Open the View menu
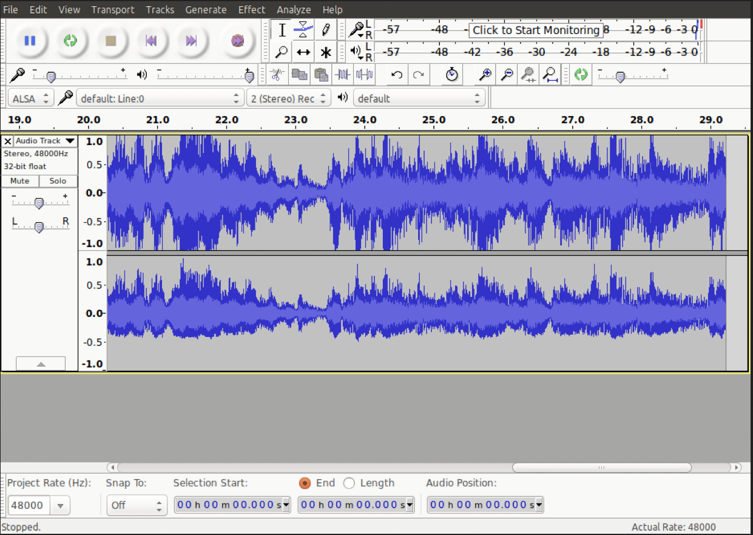Viewport: 753px width, 535px height. click(x=69, y=10)
